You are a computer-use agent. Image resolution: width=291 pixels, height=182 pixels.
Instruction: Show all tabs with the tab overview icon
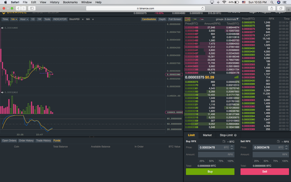tap(281, 8)
